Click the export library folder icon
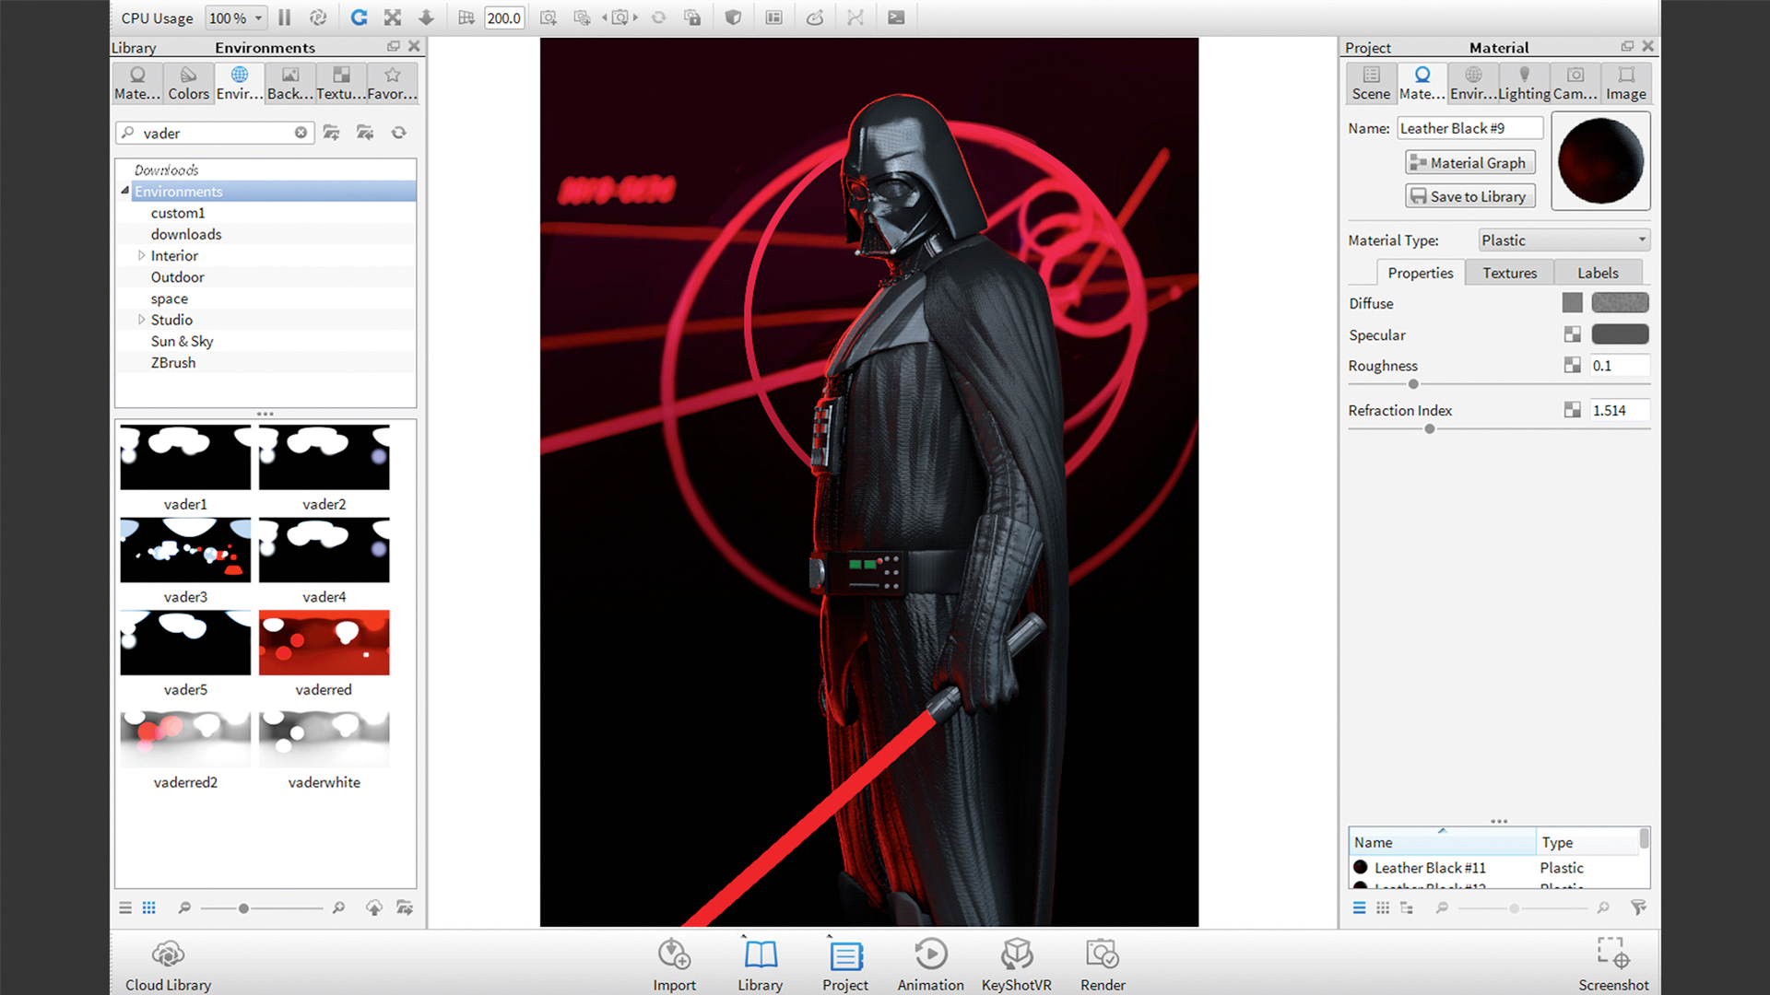Image resolution: width=1770 pixels, height=995 pixels. (404, 907)
